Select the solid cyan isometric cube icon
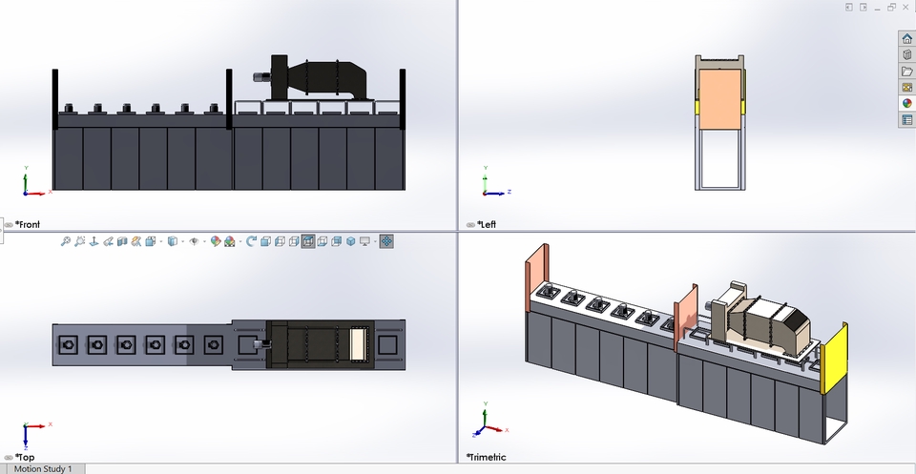916x474 pixels. click(x=350, y=241)
